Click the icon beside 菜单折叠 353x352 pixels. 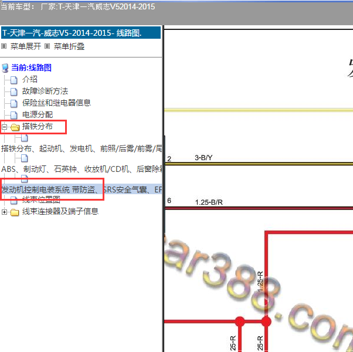[47, 46]
